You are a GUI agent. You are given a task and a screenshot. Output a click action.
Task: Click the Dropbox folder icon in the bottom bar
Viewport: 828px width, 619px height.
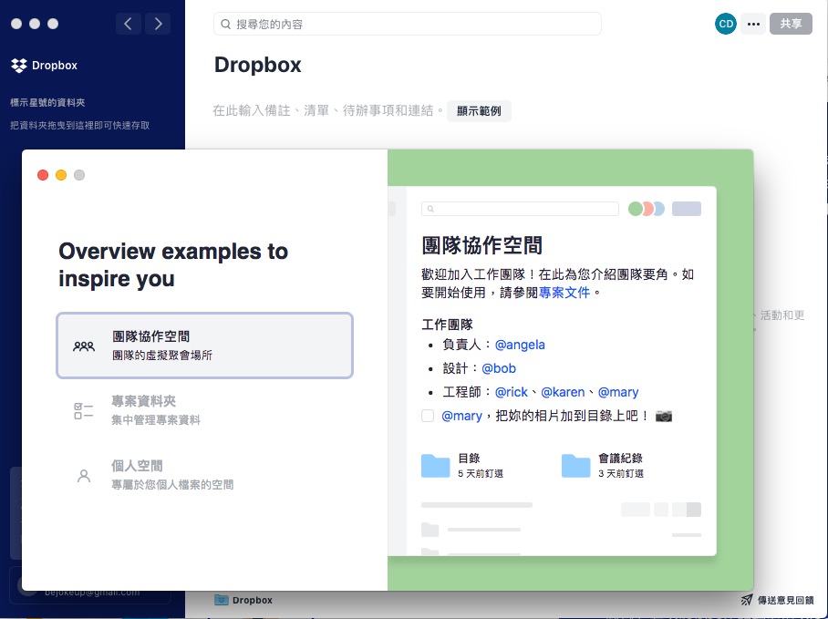tap(222, 600)
